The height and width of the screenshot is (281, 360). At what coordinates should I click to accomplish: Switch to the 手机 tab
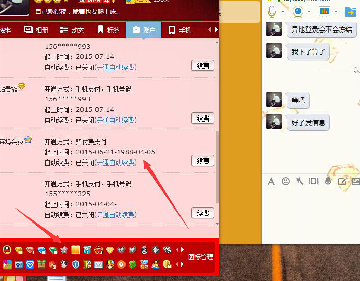[180, 30]
